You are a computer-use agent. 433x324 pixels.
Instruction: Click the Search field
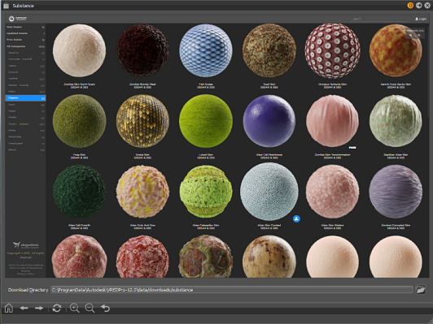(x=381, y=19)
